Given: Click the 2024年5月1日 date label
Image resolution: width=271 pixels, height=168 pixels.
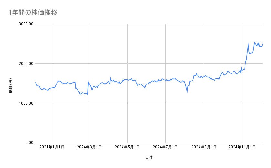Looking at the screenshot, I should point(127,147).
